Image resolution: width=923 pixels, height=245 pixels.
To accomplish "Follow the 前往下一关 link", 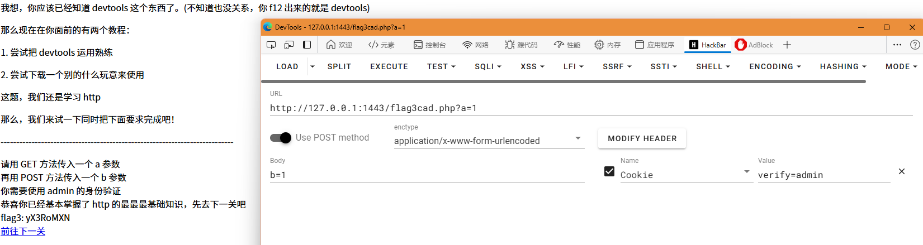I will point(23,231).
